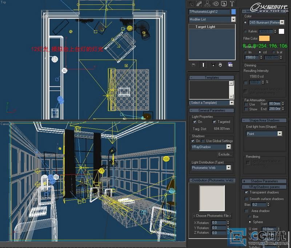The height and width of the screenshot is (248, 291).
Task: Select the lx at intensity radio
Action: point(274,52)
